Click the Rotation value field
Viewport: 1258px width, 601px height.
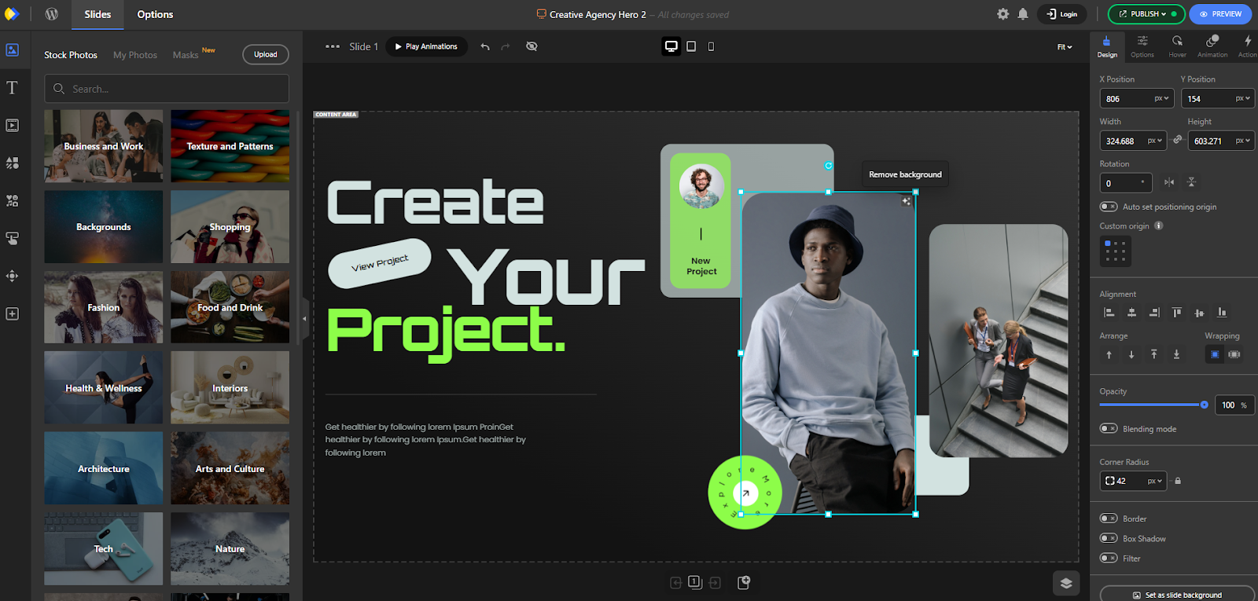pos(1125,183)
